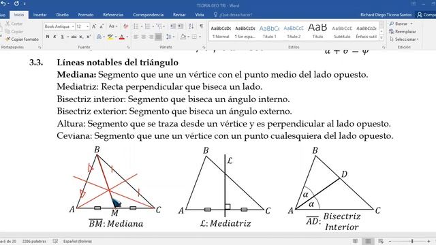Align text to the left
Screen dimensions: 436x245
[x=136, y=37]
